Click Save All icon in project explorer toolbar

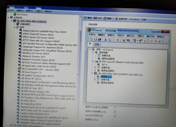99,39
